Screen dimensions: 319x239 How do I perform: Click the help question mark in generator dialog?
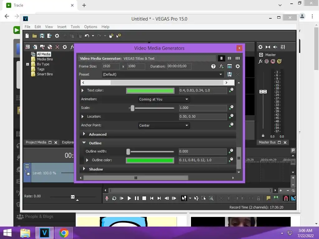coord(213,66)
